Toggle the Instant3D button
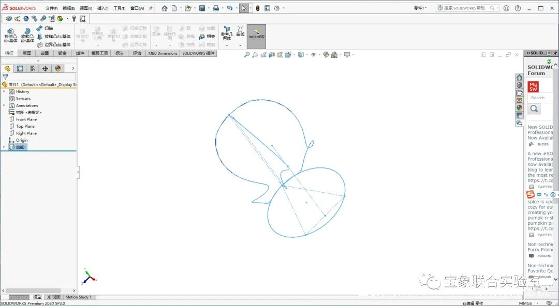 (x=256, y=36)
